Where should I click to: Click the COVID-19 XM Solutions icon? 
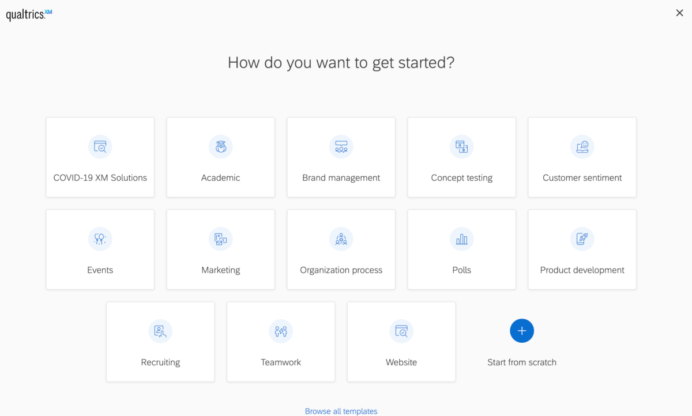(100, 147)
